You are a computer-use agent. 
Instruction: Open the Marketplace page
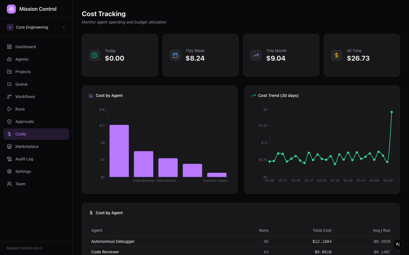tap(27, 146)
